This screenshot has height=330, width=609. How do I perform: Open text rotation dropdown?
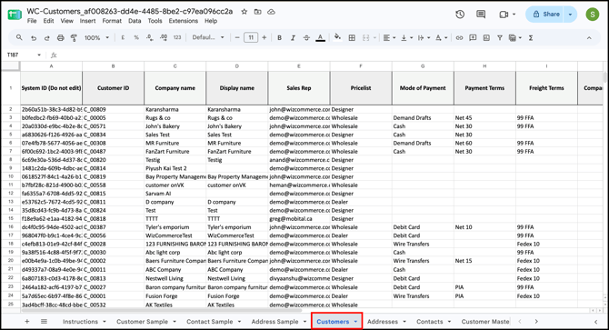pos(441,37)
